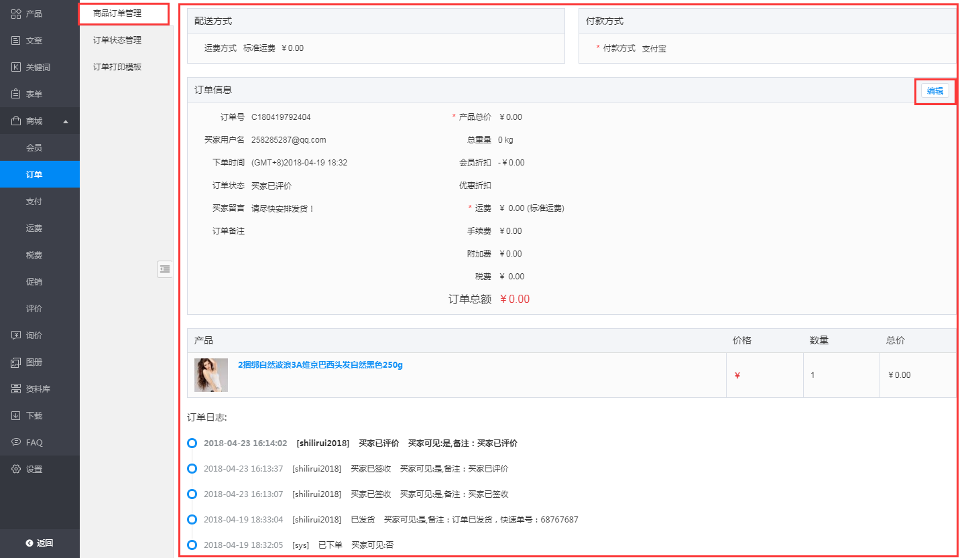The image size is (968, 558).
Task: Click the product thumbnail image
Action: 210,374
